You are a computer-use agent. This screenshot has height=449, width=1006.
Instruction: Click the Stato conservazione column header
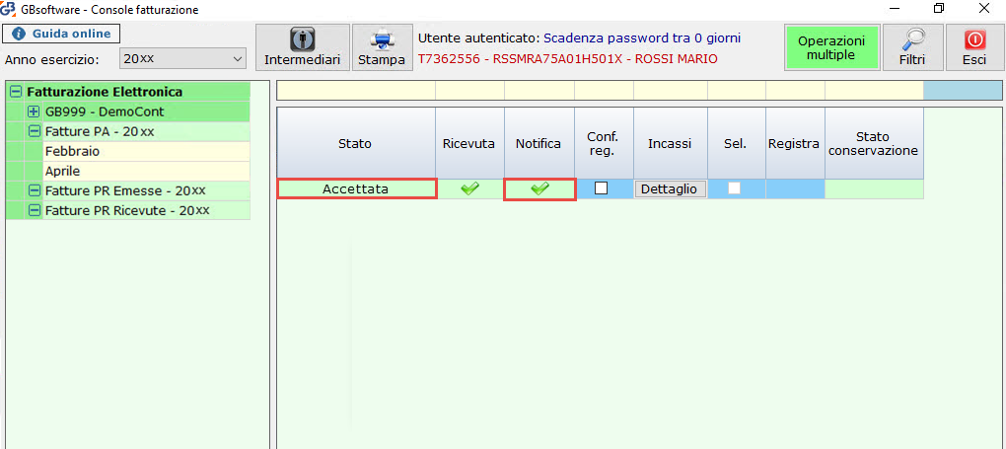[873, 143]
